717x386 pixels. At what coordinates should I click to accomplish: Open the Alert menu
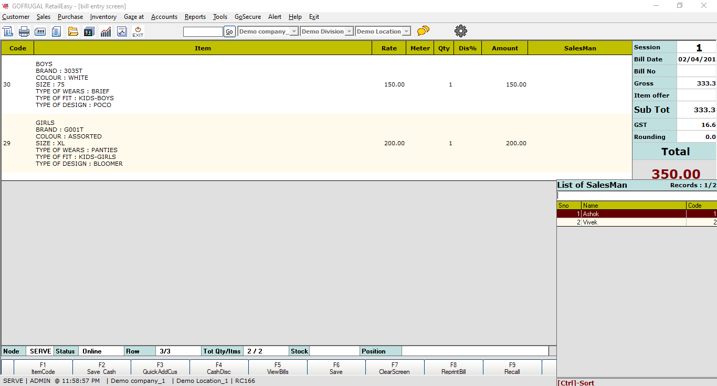tap(275, 17)
